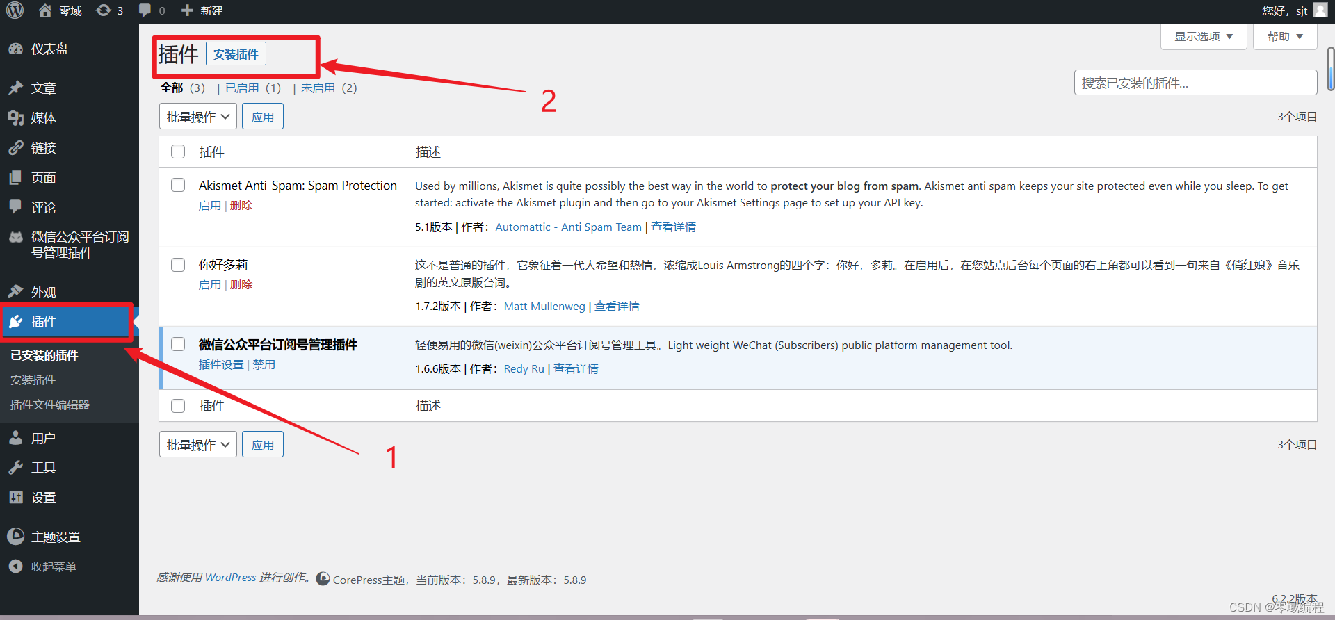Click the 文章 pushpin icon

point(15,88)
